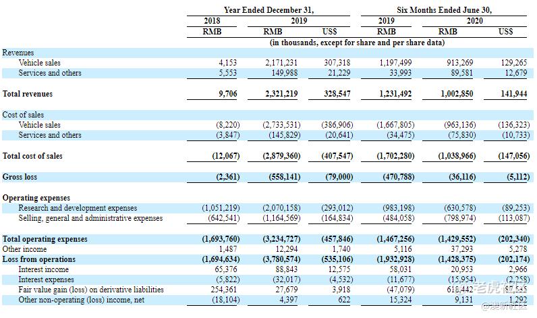The width and height of the screenshot is (537, 318).
Task: Select the 149,988 value
Action: click(284, 73)
